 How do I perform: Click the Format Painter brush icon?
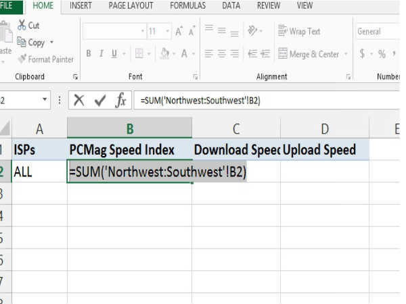pos(22,59)
